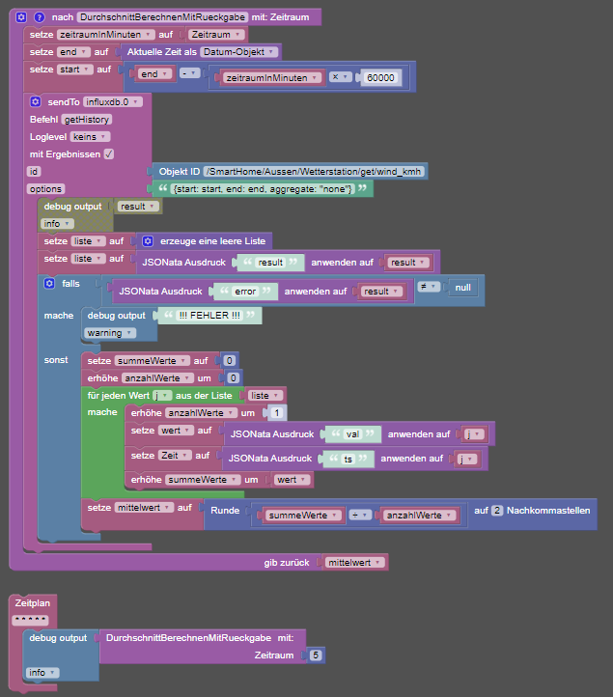The height and width of the screenshot is (697, 613).
Task: Open the 'wert' dropdown in 'erhöhe summeWerte'
Action: pyautogui.click(x=292, y=480)
